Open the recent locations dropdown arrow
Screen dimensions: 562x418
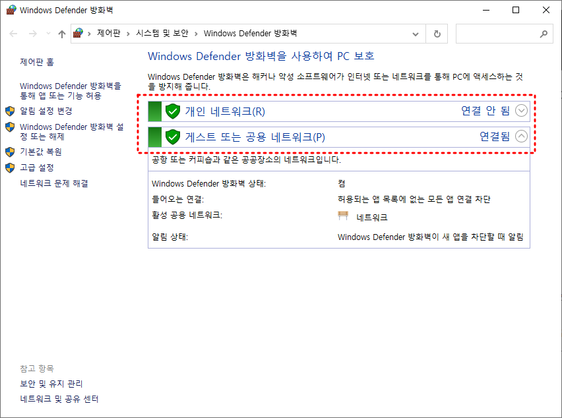(x=48, y=34)
